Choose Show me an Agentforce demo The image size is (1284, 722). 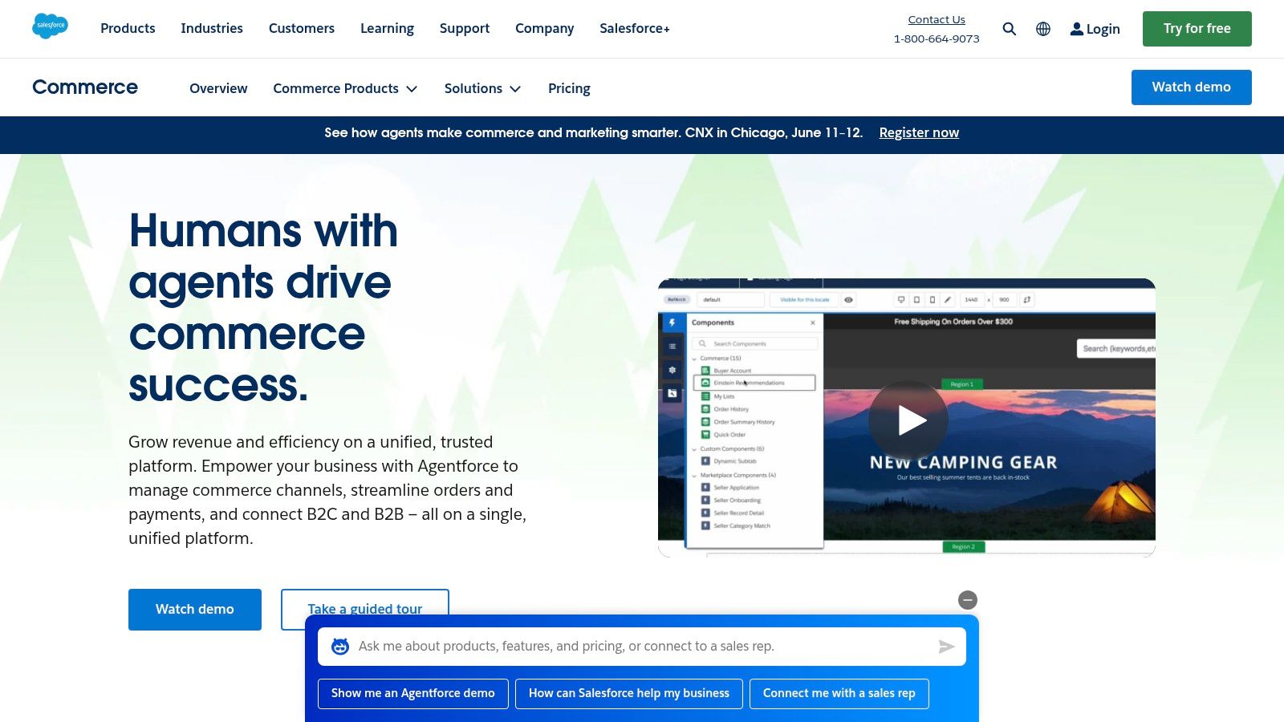click(x=413, y=694)
